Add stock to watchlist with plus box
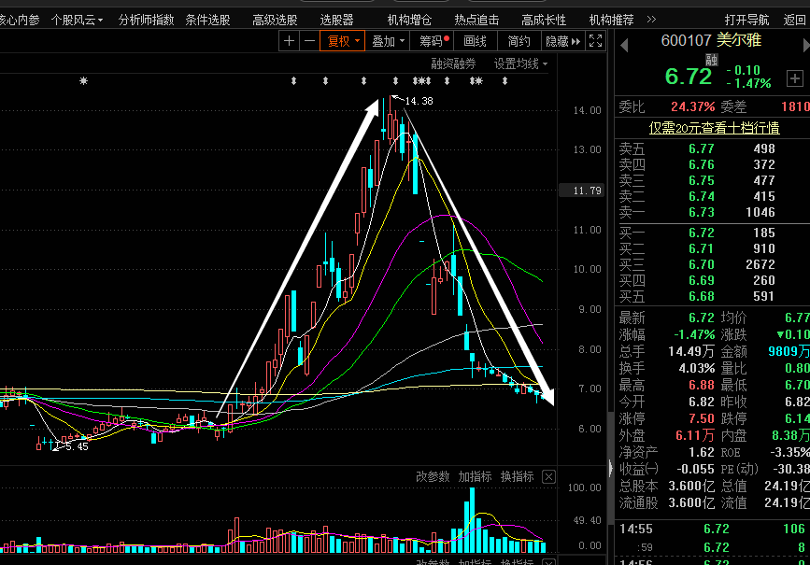The image size is (810, 565). click(794, 78)
